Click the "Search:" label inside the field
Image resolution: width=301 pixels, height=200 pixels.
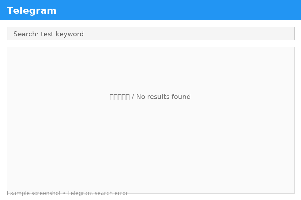[x=26, y=34]
